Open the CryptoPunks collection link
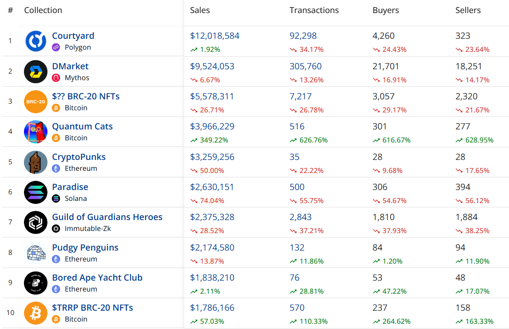The height and width of the screenshot is (329, 509). tap(79, 157)
